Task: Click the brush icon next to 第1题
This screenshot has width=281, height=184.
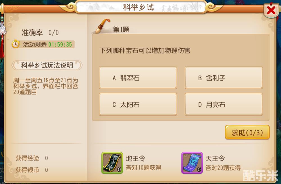Action: 102,26
